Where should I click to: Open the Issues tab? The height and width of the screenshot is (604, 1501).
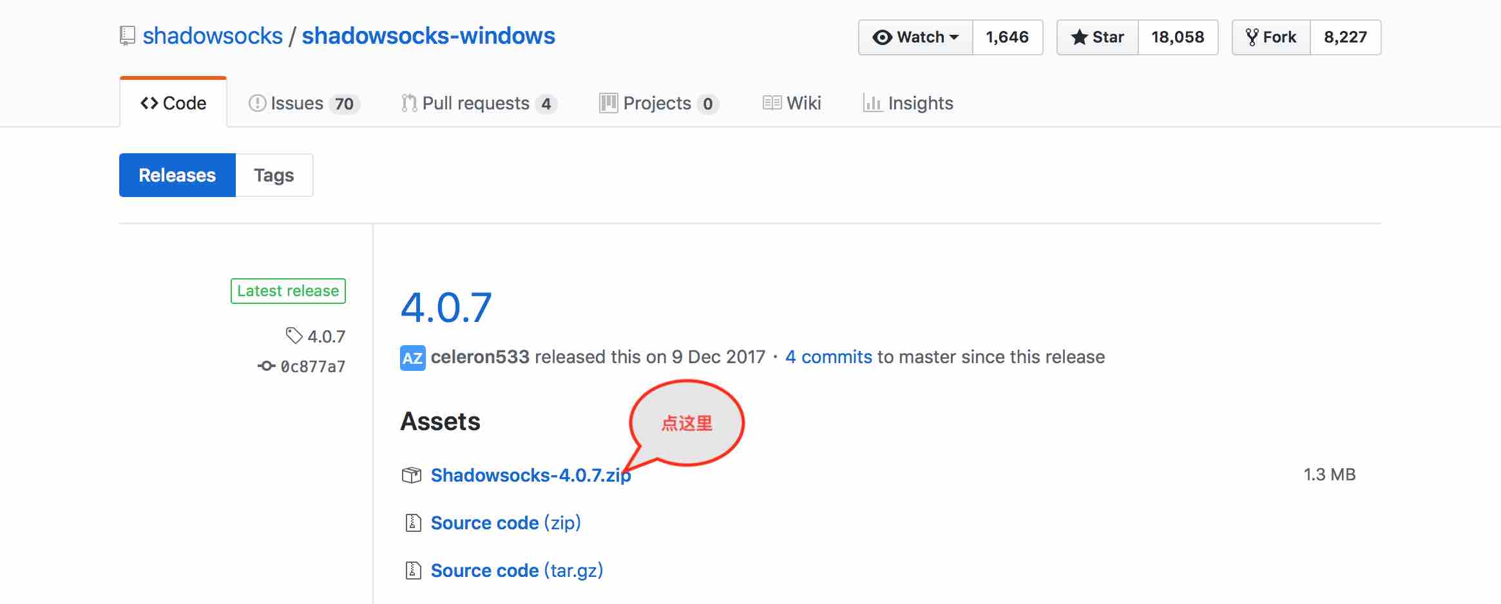tap(303, 103)
